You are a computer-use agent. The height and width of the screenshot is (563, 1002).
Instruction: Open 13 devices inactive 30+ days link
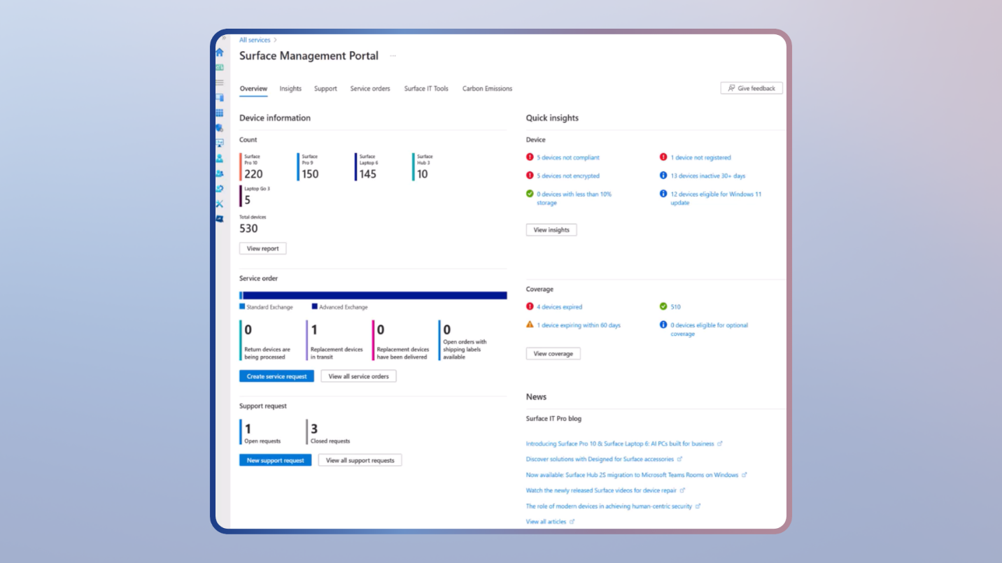(708, 176)
